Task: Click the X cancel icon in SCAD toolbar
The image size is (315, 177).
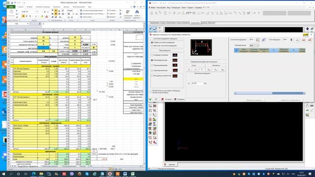Action: point(259,13)
